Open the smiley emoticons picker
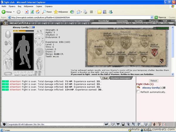Image resolution: width=176 pixels, height=132 pixels. 146,124
